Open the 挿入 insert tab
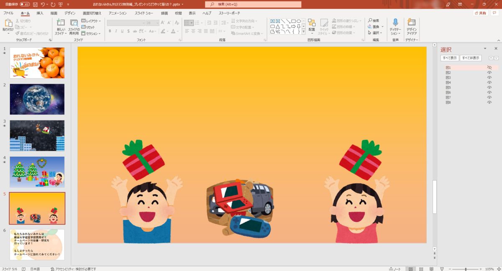Image resolution: width=502 pixels, height=271 pixels. click(40, 13)
